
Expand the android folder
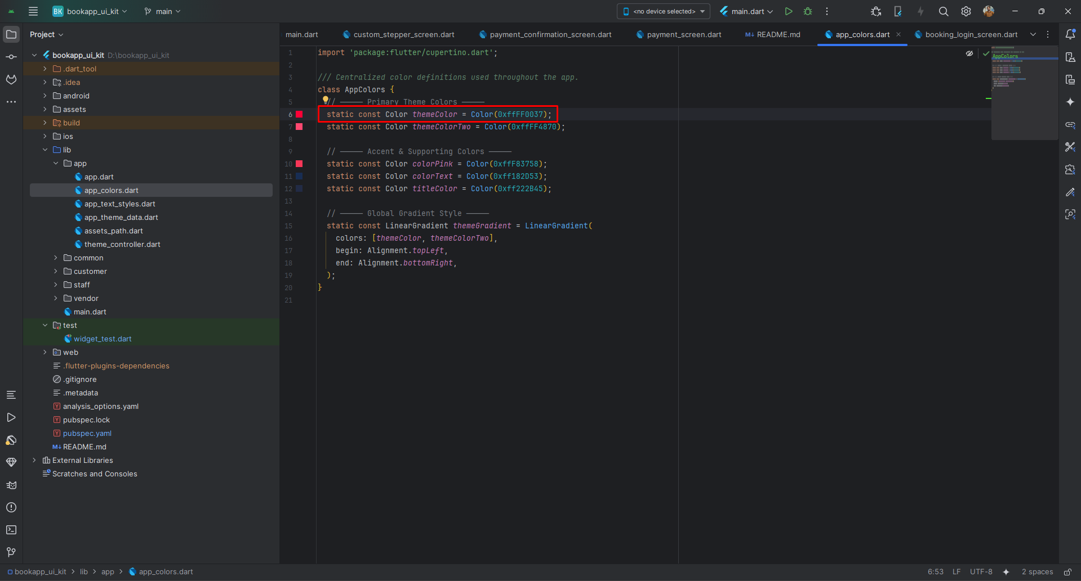[45, 96]
